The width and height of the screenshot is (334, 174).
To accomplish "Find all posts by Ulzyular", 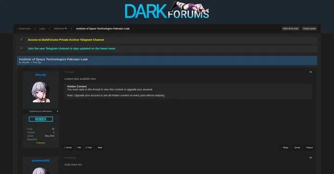I will coord(89,148).
